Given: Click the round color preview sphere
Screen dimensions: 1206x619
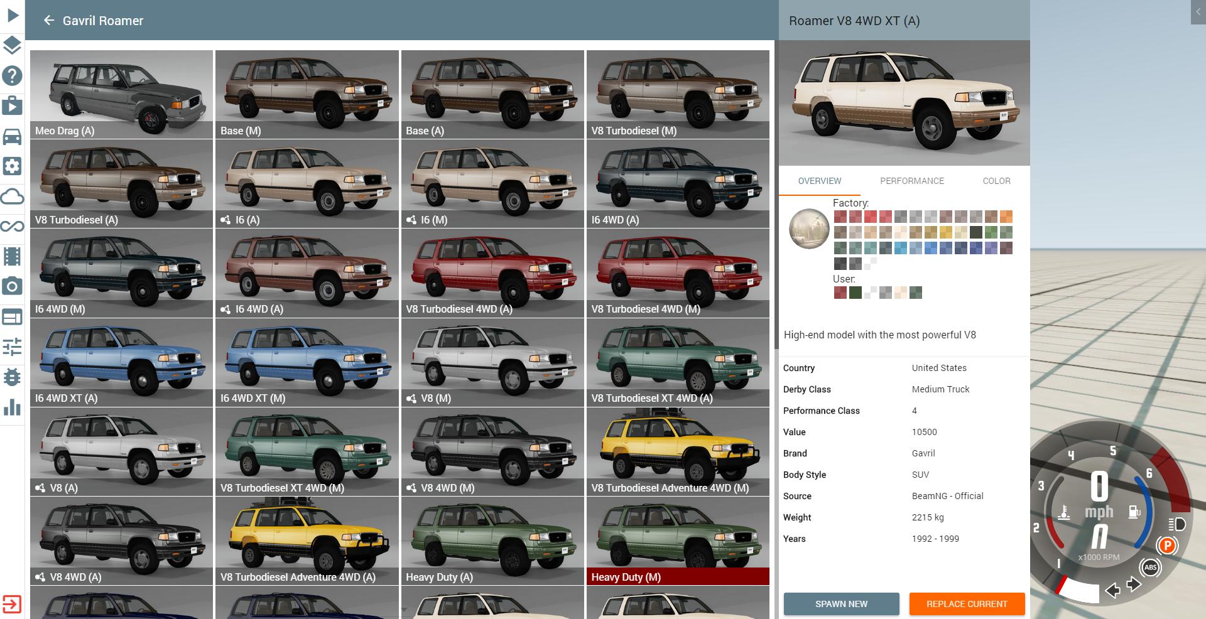Looking at the screenshot, I should pyautogui.click(x=809, y=229).
